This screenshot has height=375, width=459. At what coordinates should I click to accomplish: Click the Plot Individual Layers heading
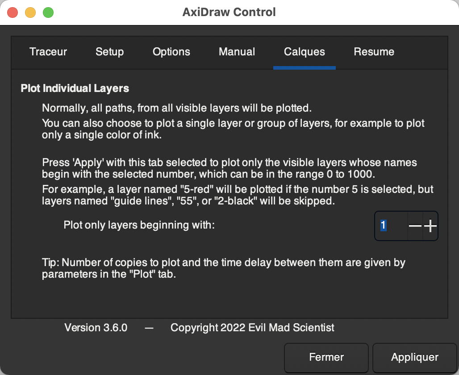[75, 88]
